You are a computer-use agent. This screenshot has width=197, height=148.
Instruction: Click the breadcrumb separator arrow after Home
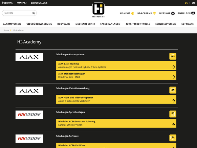[11, 30]
